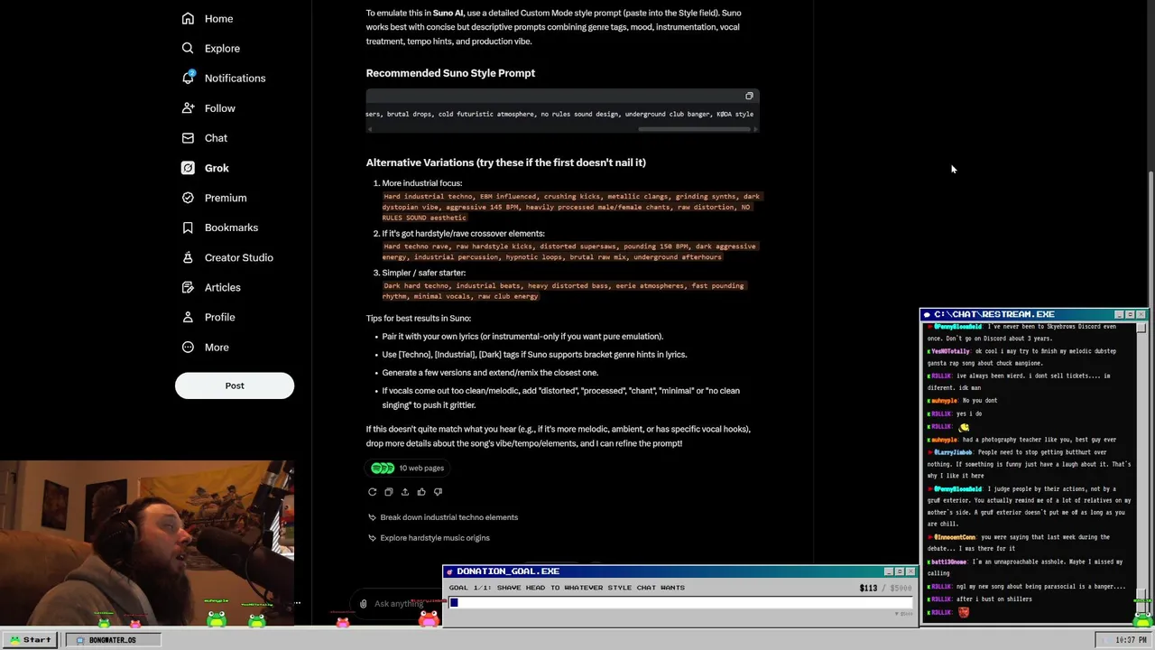The height and width of the screenshot is (650, 1155).
Task: Open Articles from the sidebar
Action: [x=211, y=287]
